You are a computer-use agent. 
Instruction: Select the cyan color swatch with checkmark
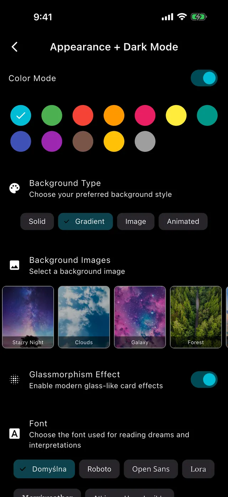(x=21, y=115)
